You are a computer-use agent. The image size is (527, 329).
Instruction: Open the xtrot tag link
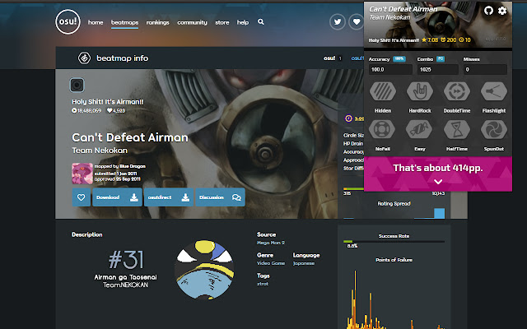(263, 284)
